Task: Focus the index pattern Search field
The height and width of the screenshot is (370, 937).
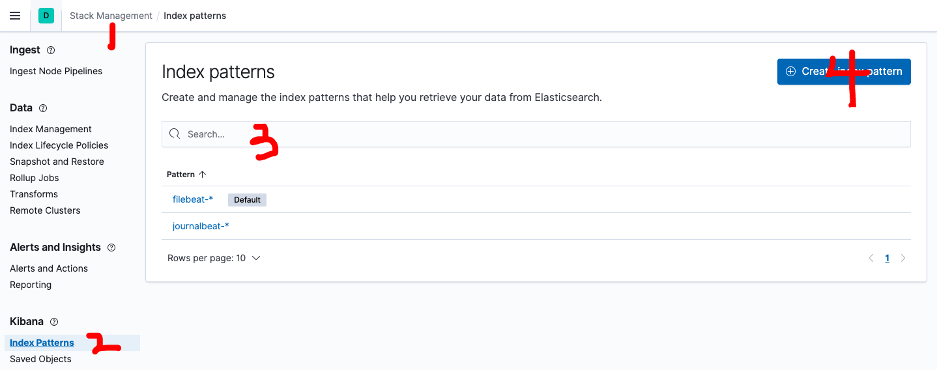Action: (536, 134)
